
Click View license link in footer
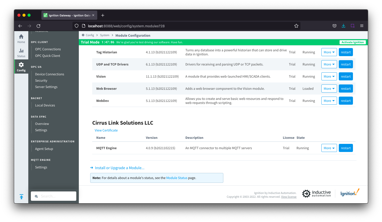click(289, 197)
